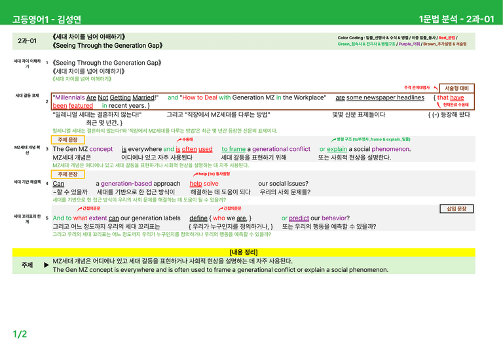Click the red arrow by help (to) 동사원형

point(195,175)
